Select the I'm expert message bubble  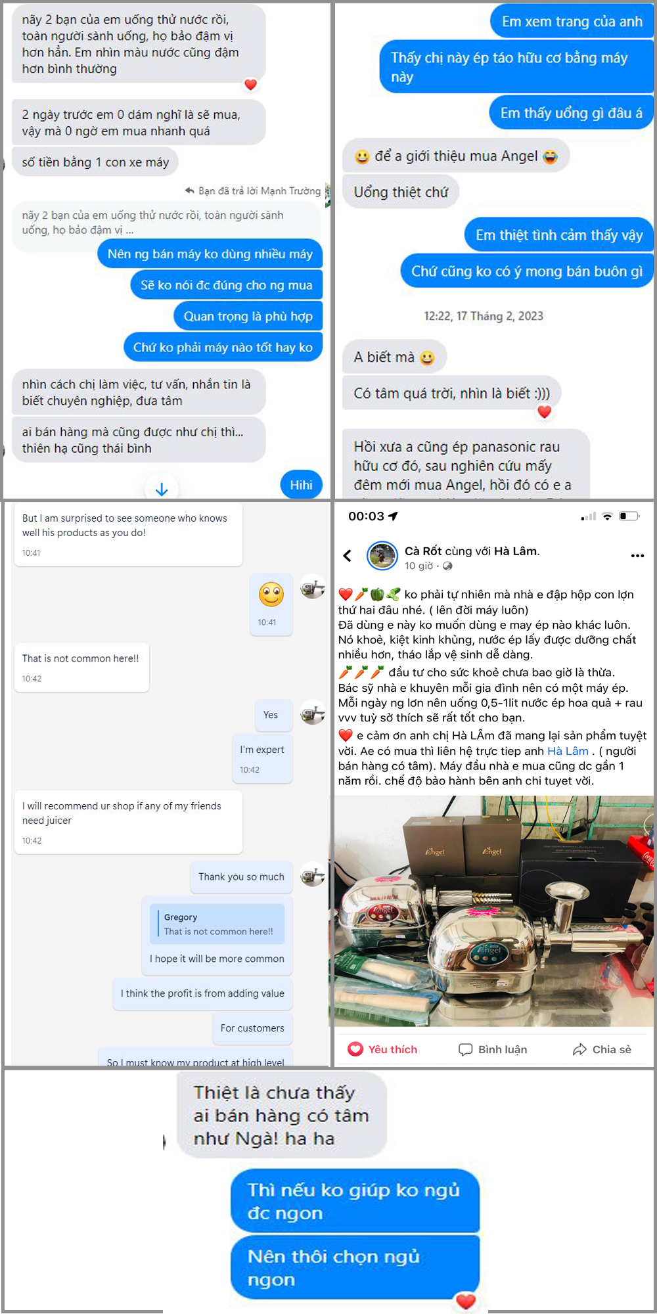(x=262, y=759)
